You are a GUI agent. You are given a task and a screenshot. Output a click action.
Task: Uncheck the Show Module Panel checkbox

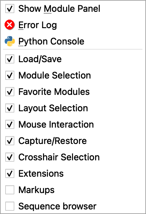[x=10, y=9]
